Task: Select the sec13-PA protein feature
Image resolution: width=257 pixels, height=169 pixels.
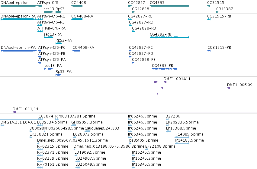Action: 49,69
